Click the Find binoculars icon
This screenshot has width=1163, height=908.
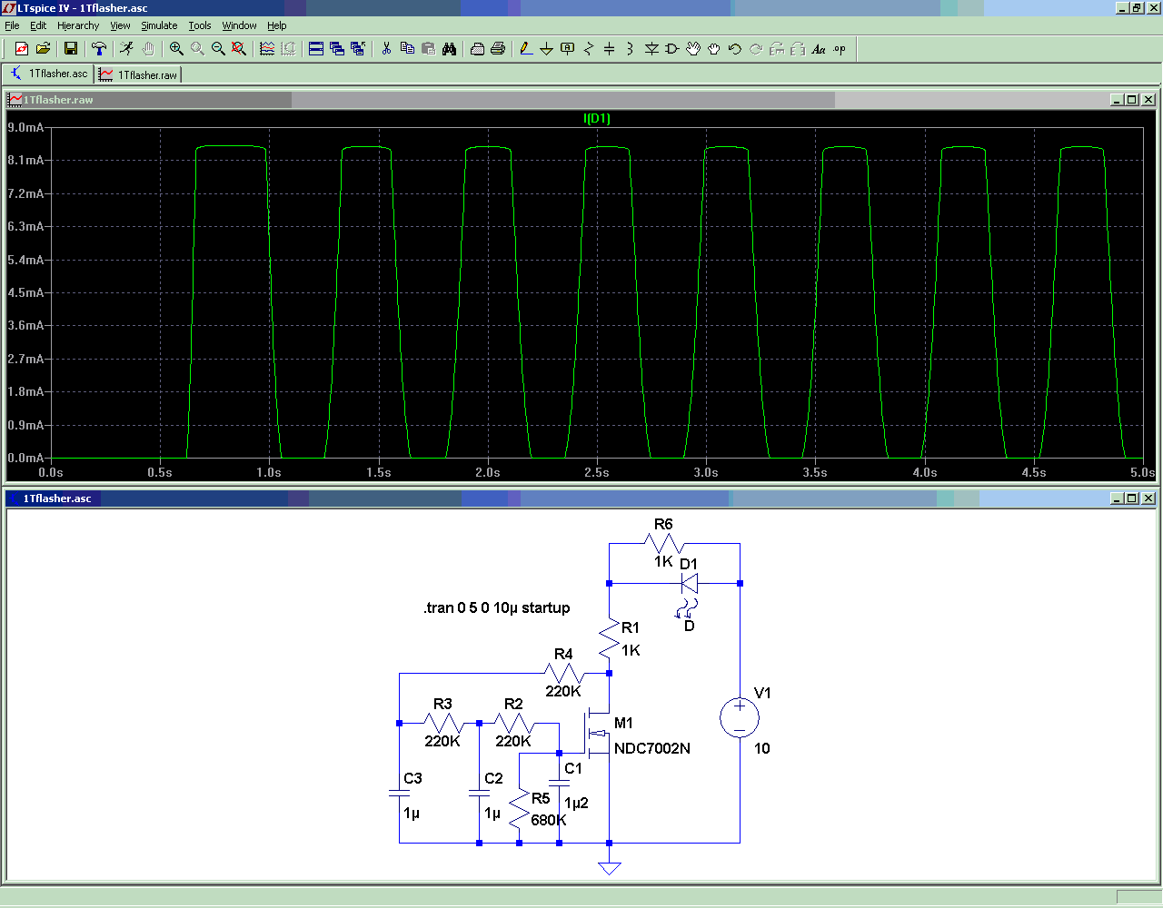click(x=449, y=49)
